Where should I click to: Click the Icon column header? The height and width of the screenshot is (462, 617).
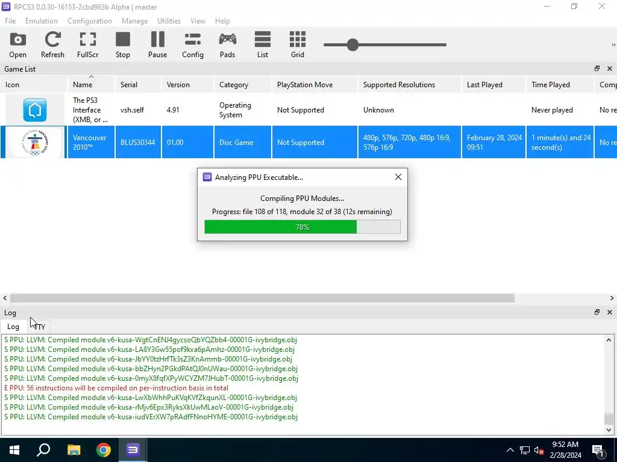(x=34, y=84)
